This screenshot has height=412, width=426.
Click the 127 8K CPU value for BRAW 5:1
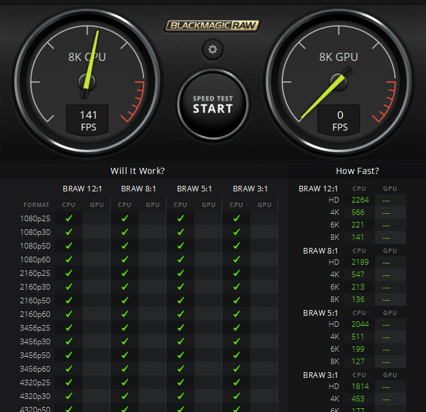[358, 362]
